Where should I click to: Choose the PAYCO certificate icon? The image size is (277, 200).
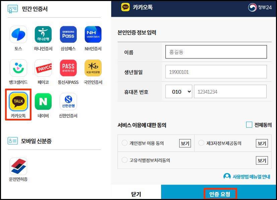[x=43, y=68]
